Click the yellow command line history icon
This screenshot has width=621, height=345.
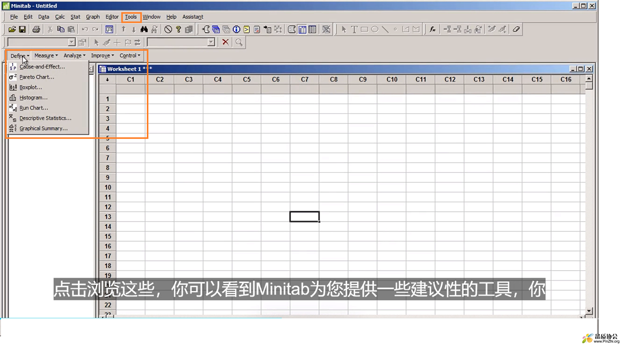(x=247, y=29)
